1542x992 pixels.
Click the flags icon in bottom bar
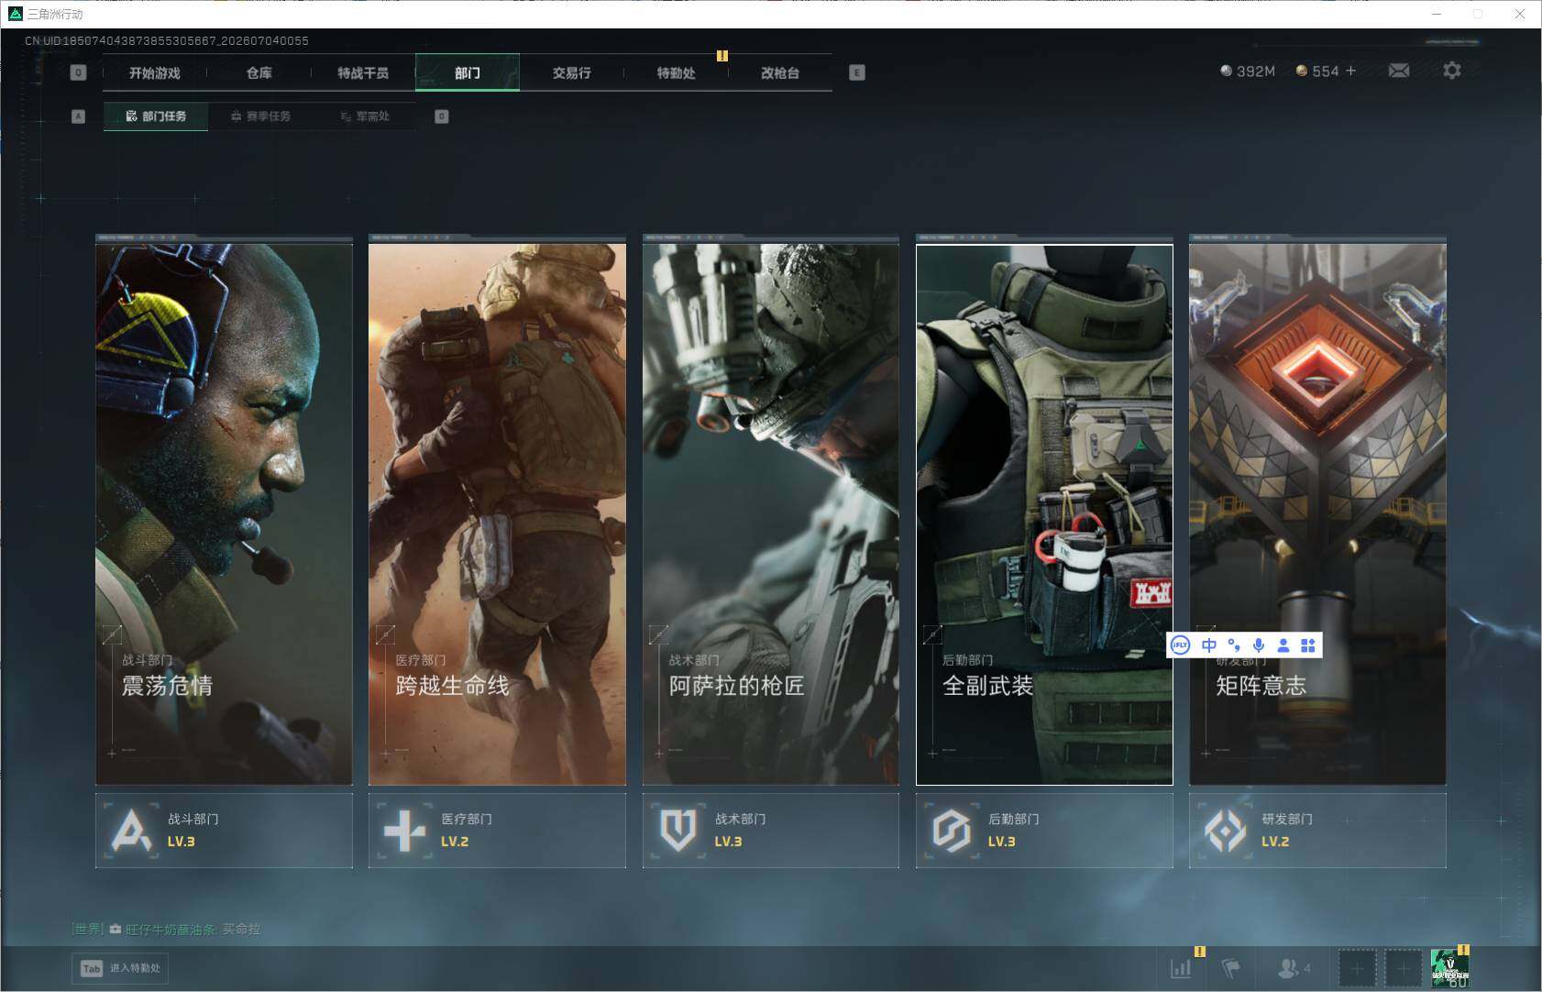point(1231,967)
